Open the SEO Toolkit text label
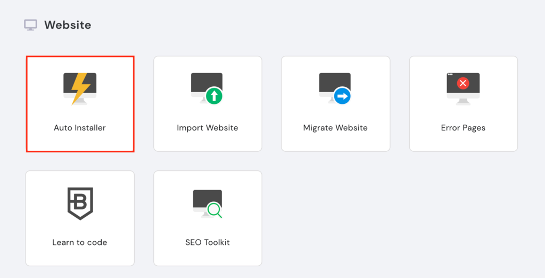 pos(208,242)
